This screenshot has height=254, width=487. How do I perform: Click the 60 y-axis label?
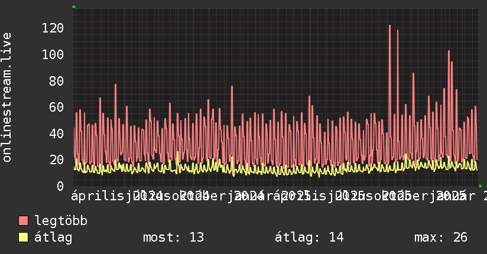point(57,108)
